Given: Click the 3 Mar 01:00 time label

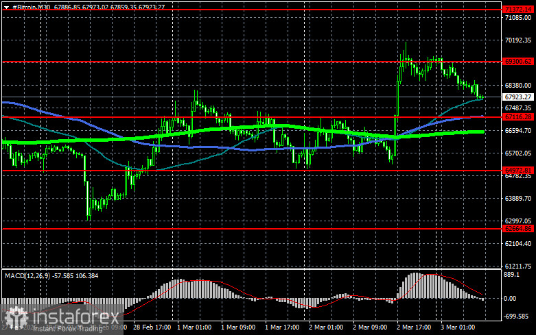Looking at the screenshot, I should (458, 327).
